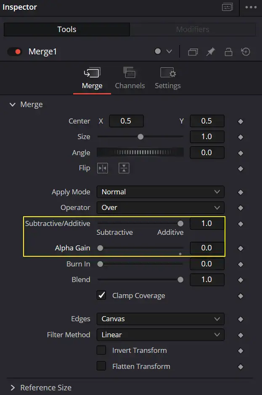Click the Alpha Gain keyframe diamond

pos(241,248)
